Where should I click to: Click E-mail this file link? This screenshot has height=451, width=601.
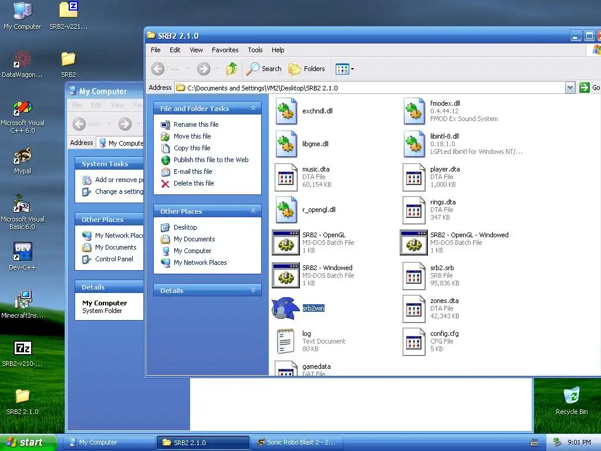click(193, 171)
